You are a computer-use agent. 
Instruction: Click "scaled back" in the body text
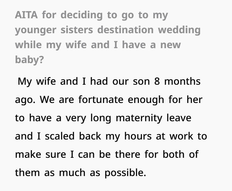[73, 136]
